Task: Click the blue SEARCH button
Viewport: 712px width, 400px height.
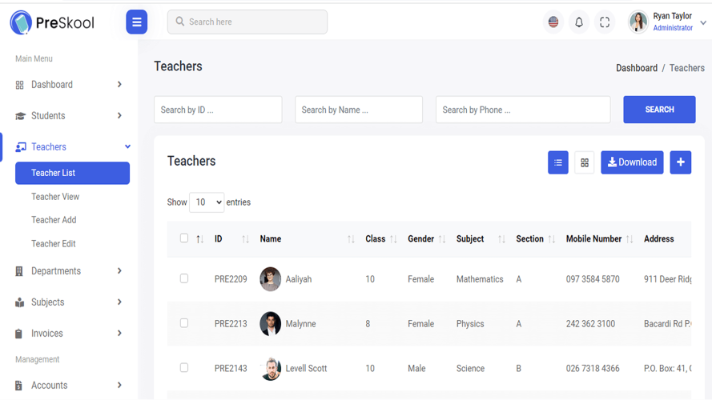Action: pos(659,110)
